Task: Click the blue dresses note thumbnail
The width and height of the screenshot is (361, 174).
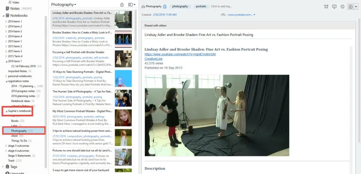Action: [x=123, y=39]
